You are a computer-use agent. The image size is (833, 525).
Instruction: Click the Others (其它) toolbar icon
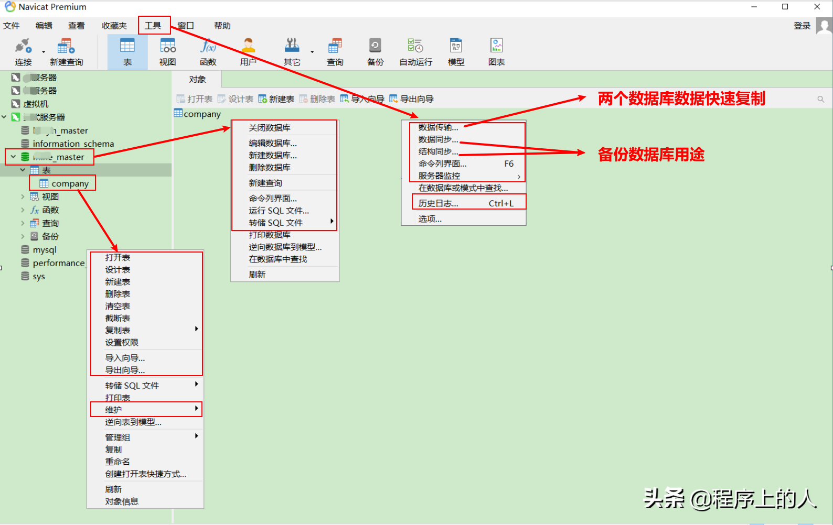pyautogui.click(x=292, y=51)
